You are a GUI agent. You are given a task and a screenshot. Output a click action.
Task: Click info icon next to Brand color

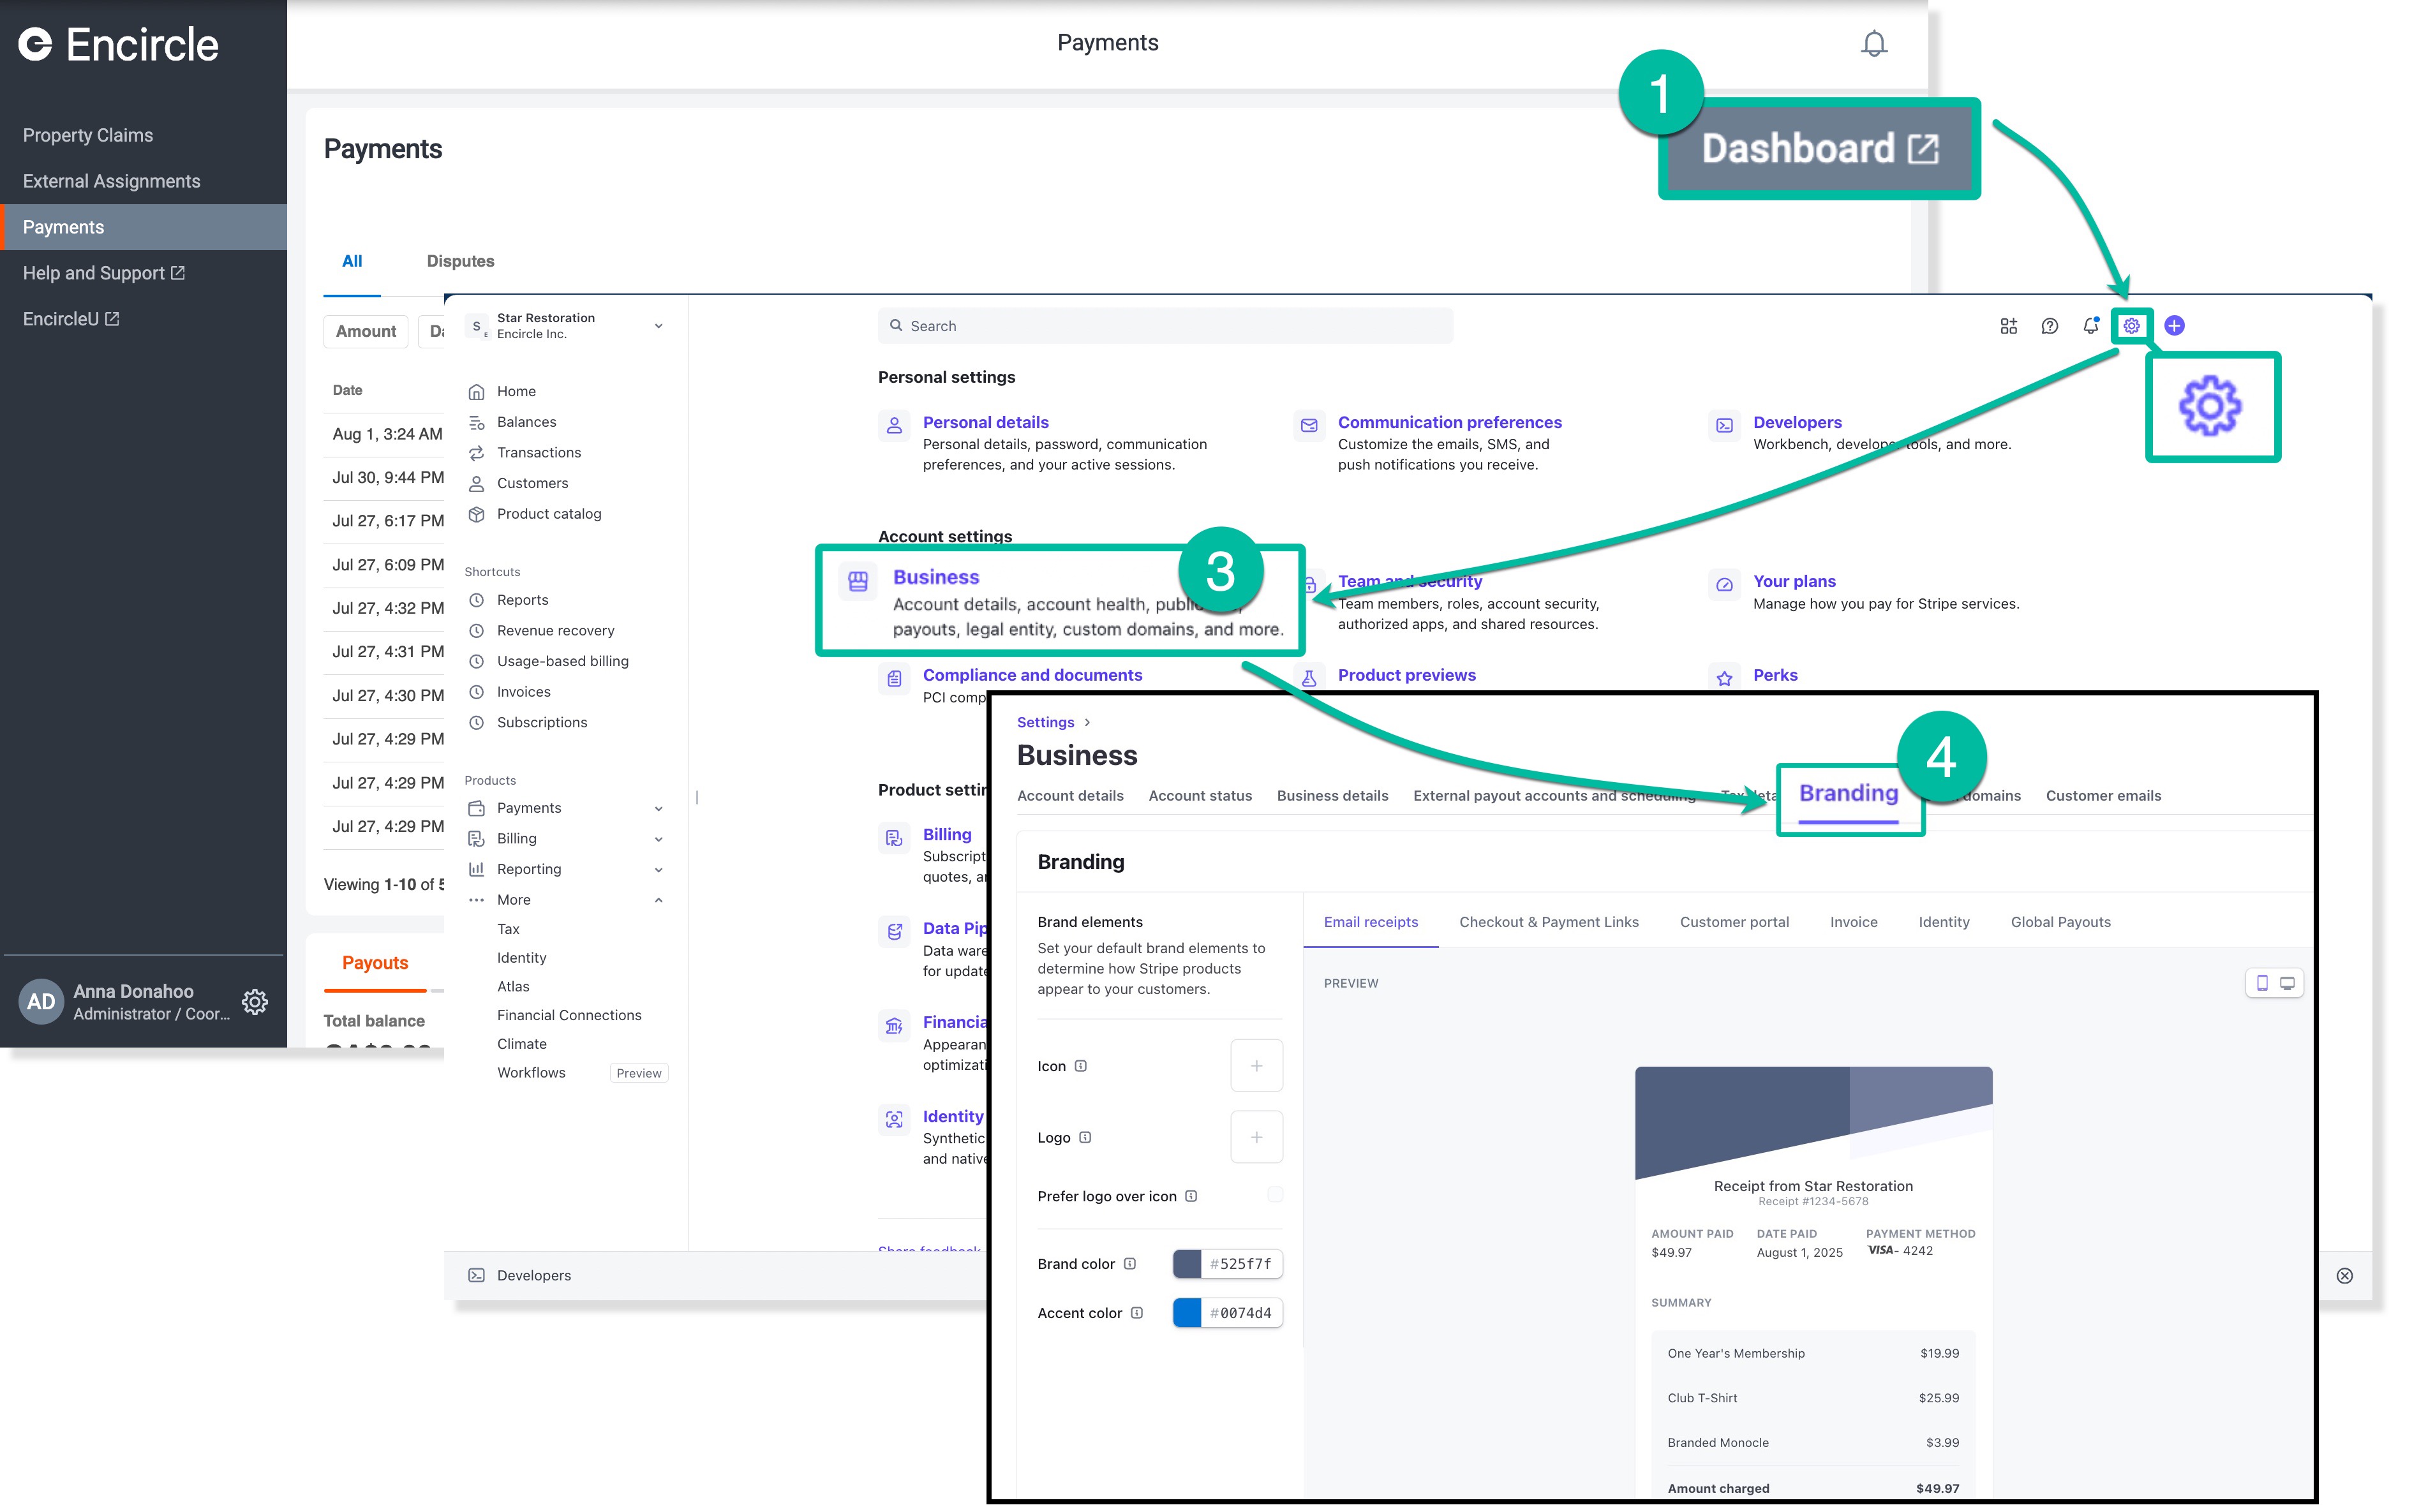click(x=1130, y=1263)
